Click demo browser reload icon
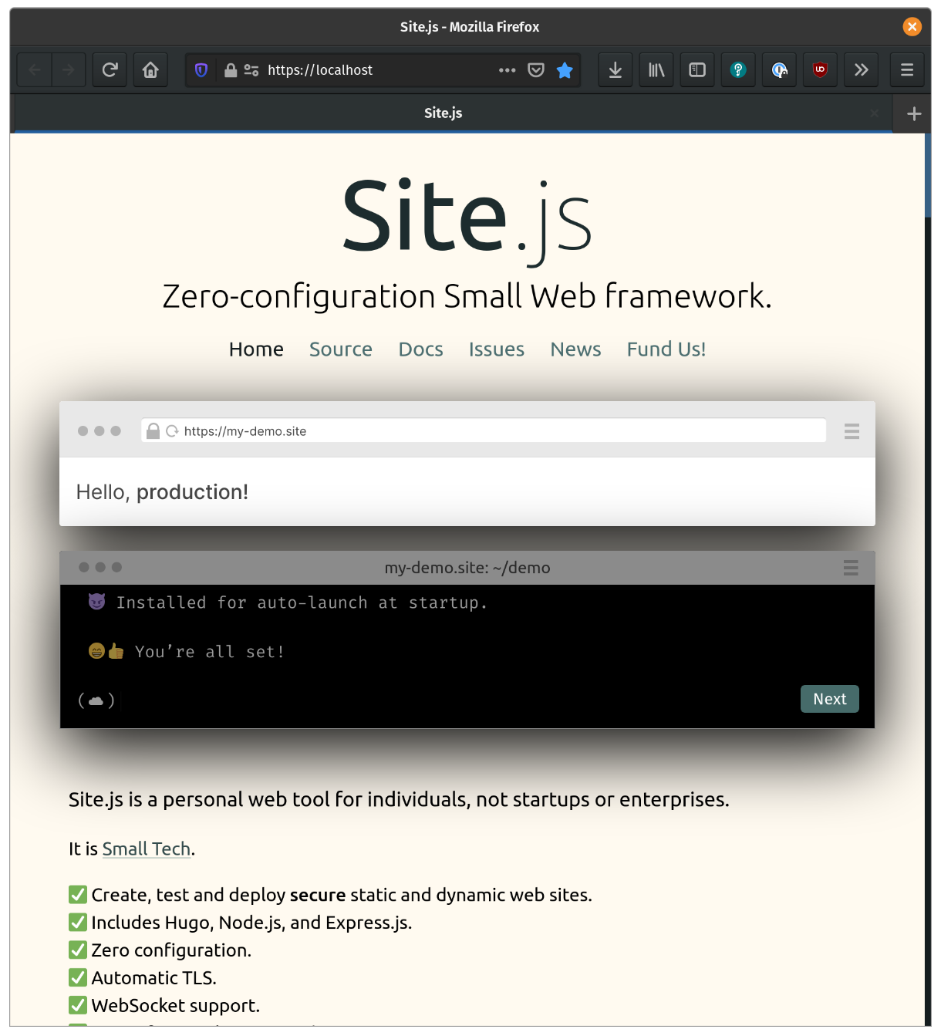The height and width of the screenshot is (1036, 941). (x=172, y=431)
